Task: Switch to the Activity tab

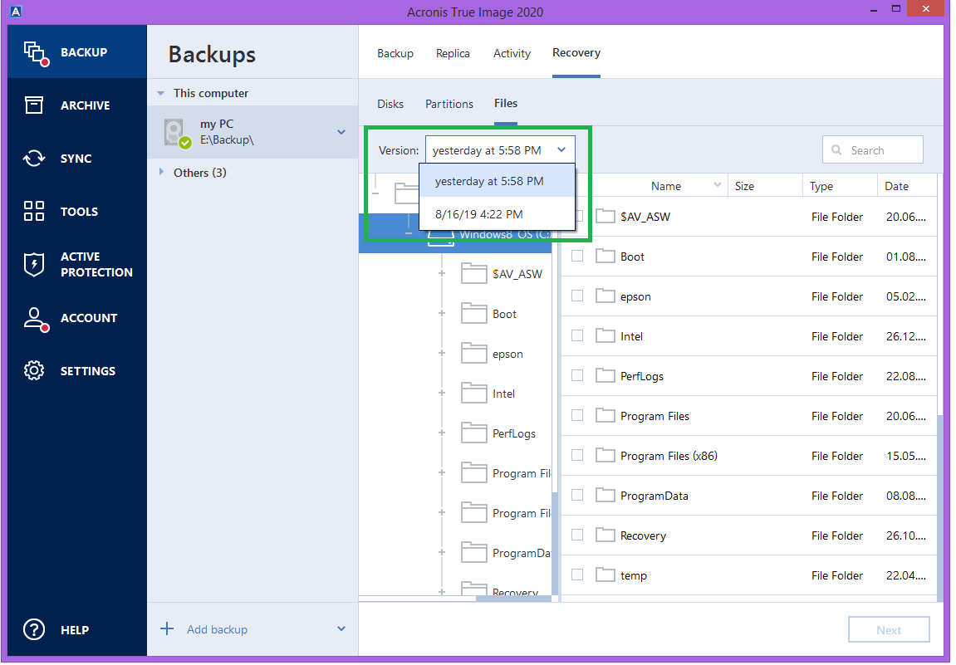Action: pyautogui.click(x=512, y=54)
